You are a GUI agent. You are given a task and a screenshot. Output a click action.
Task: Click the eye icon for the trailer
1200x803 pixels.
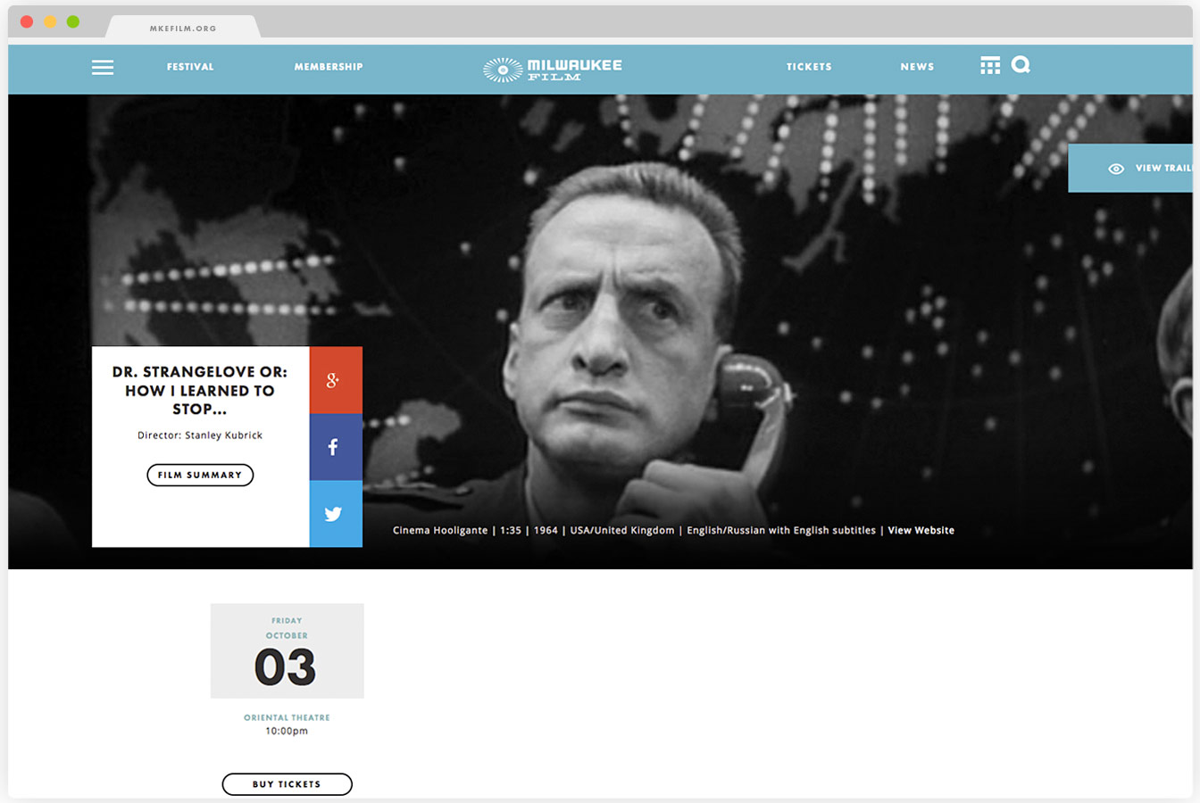coord(1116,169)
